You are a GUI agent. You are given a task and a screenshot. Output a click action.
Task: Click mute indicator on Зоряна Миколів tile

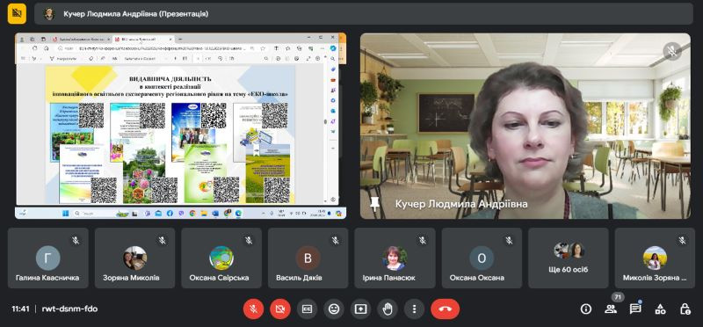[x=163, y=241]
